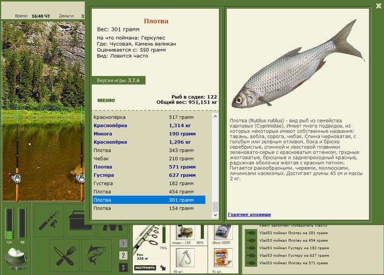Select Краснопёрка 1,314 кг row

click(x=149, y=125)
